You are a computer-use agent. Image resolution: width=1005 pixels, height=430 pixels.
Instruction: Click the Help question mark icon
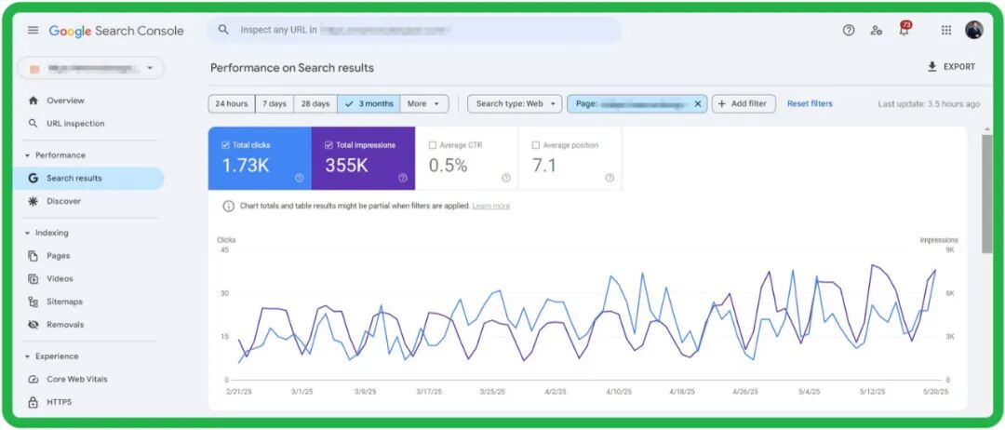coord(848,30)
